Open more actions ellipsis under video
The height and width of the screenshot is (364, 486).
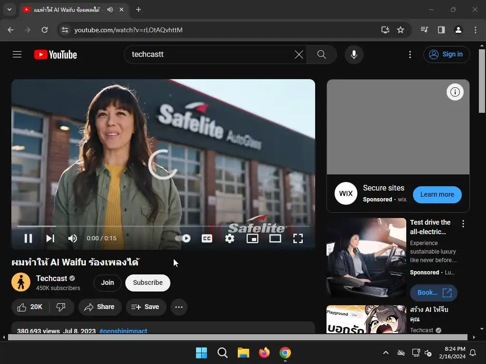pyautogui.click(x=179, y=307)
